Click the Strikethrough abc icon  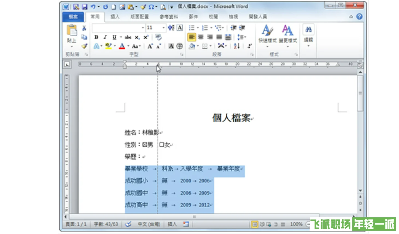128,37
